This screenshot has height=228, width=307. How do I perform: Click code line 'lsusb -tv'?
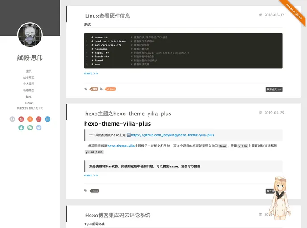click(x=100, y=57)
